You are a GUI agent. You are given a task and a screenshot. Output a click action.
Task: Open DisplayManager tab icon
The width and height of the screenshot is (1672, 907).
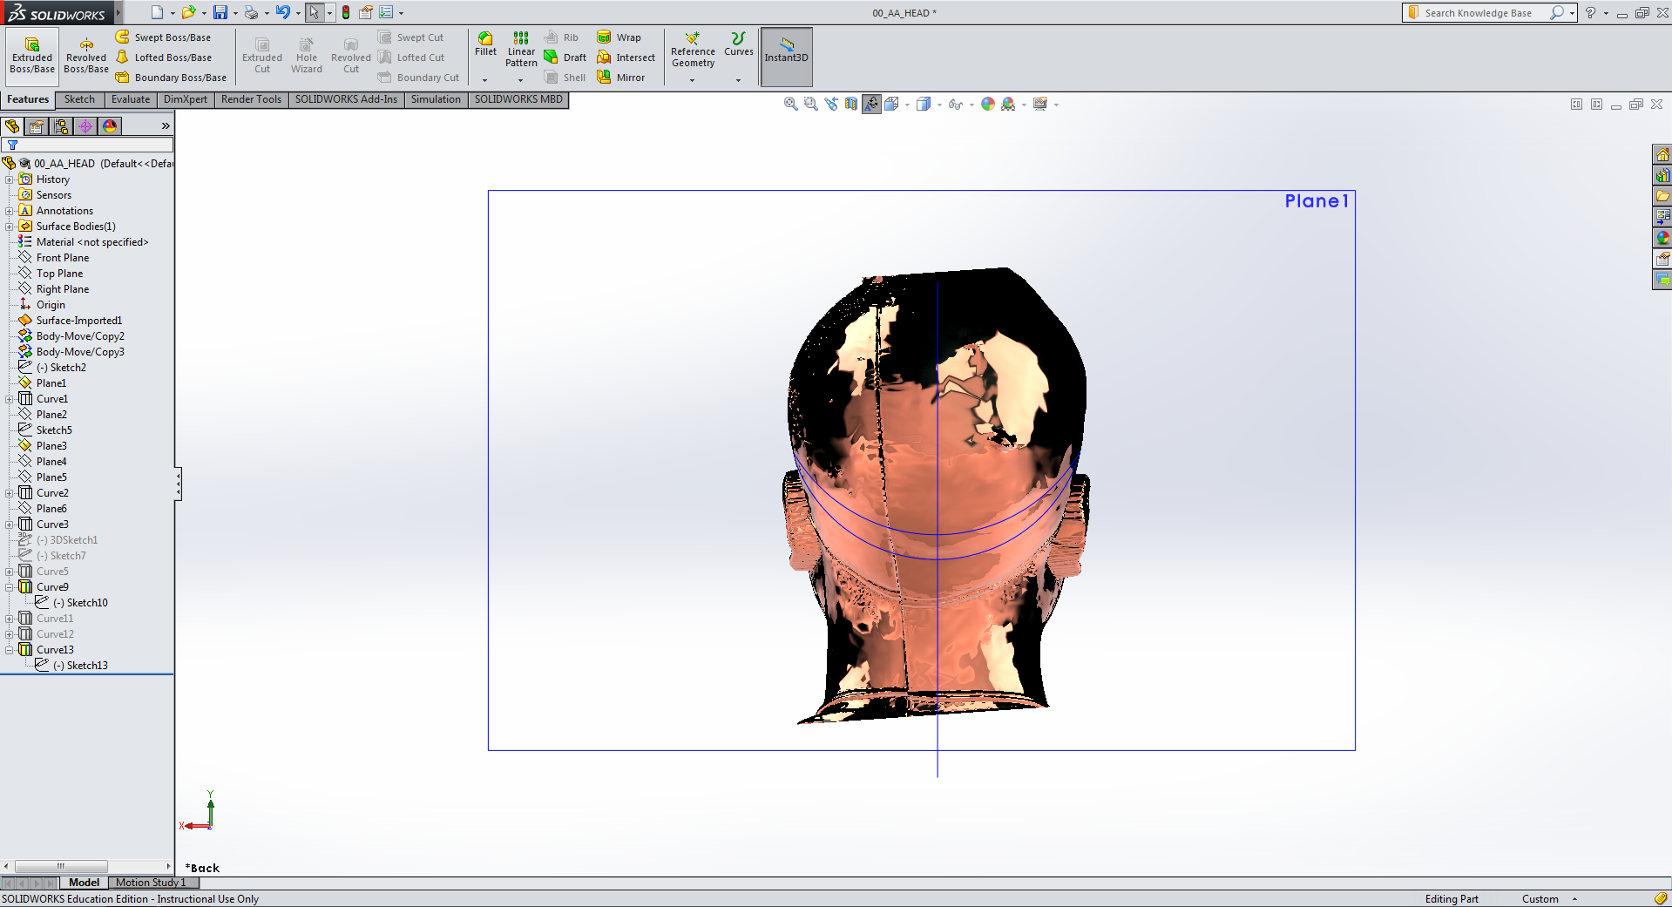pos(110,126)
